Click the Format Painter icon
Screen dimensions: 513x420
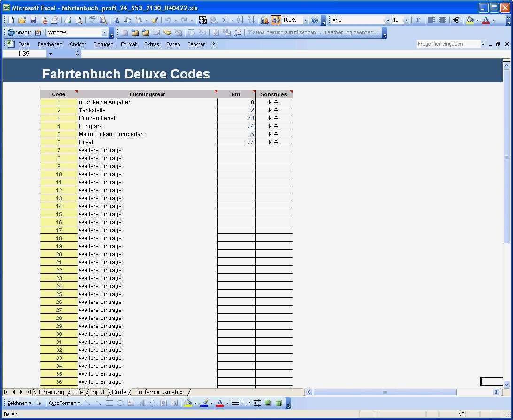(155, 20)
